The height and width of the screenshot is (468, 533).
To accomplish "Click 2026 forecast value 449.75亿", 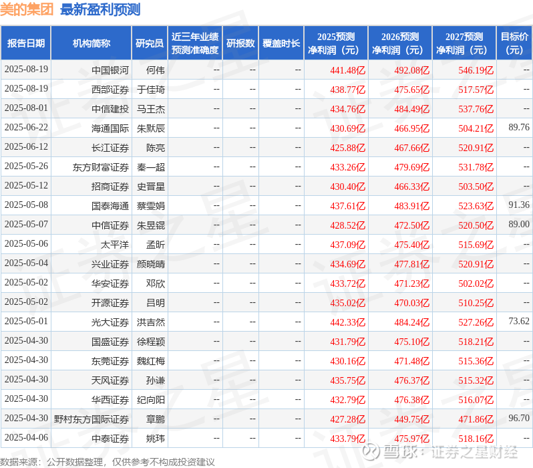I will (x=412, y=420).
